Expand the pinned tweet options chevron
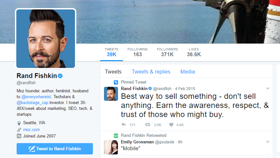The height and width of the screenshot is (158, 280). tap(268, 88)
